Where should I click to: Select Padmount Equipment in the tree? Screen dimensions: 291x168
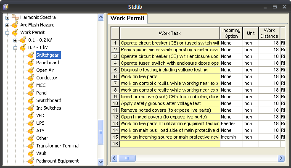pyautogui.click(x=58, y=161)
